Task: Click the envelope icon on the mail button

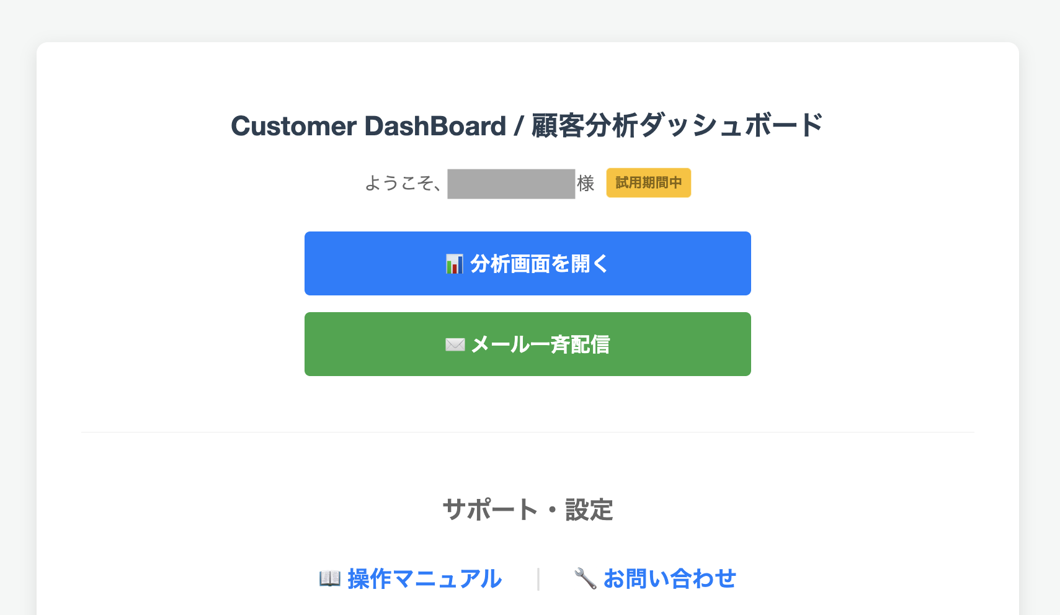Action: tap(455, 344)
